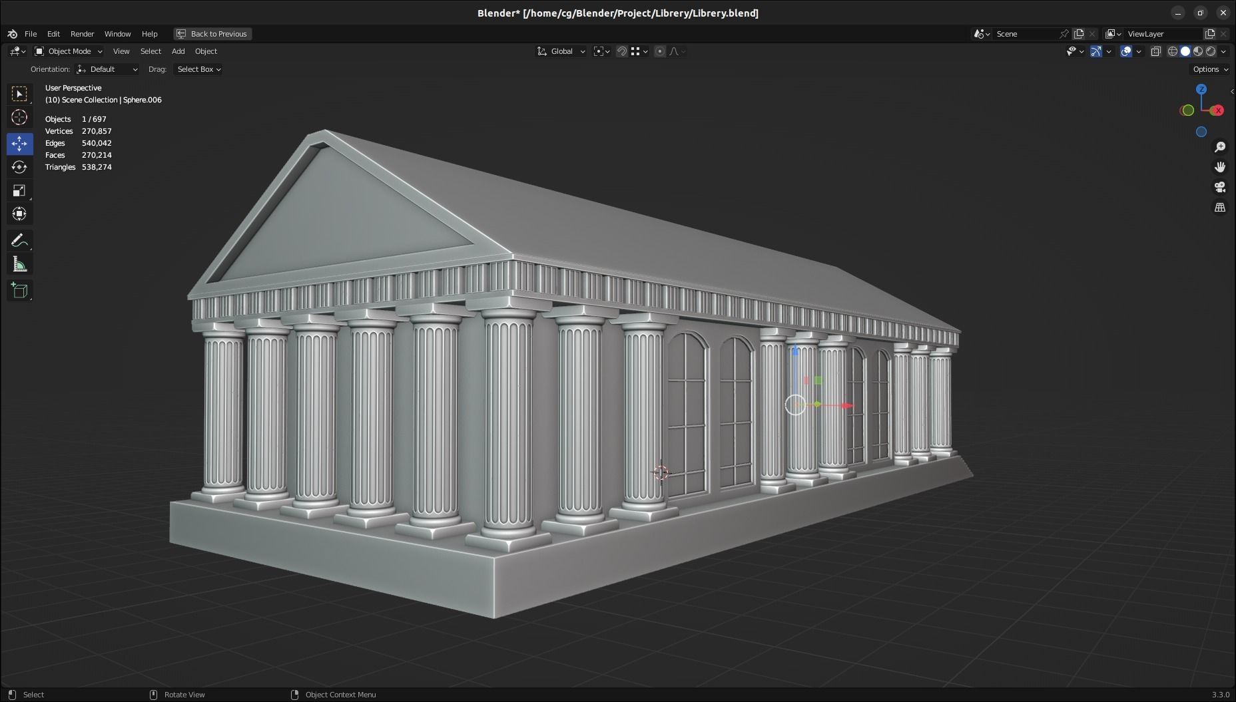Open pivot point dropdown
Image resolution: width=1236 pixels, height=702 pixels.
(602, 51)
